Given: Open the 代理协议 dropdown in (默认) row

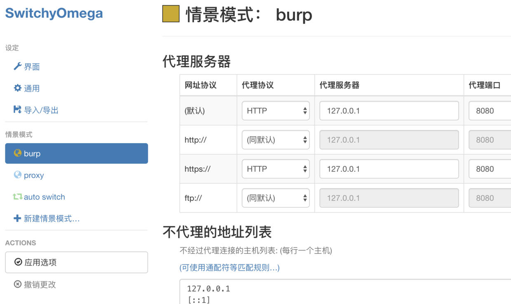Looking at the screenshot, I should tap(276, 111).
